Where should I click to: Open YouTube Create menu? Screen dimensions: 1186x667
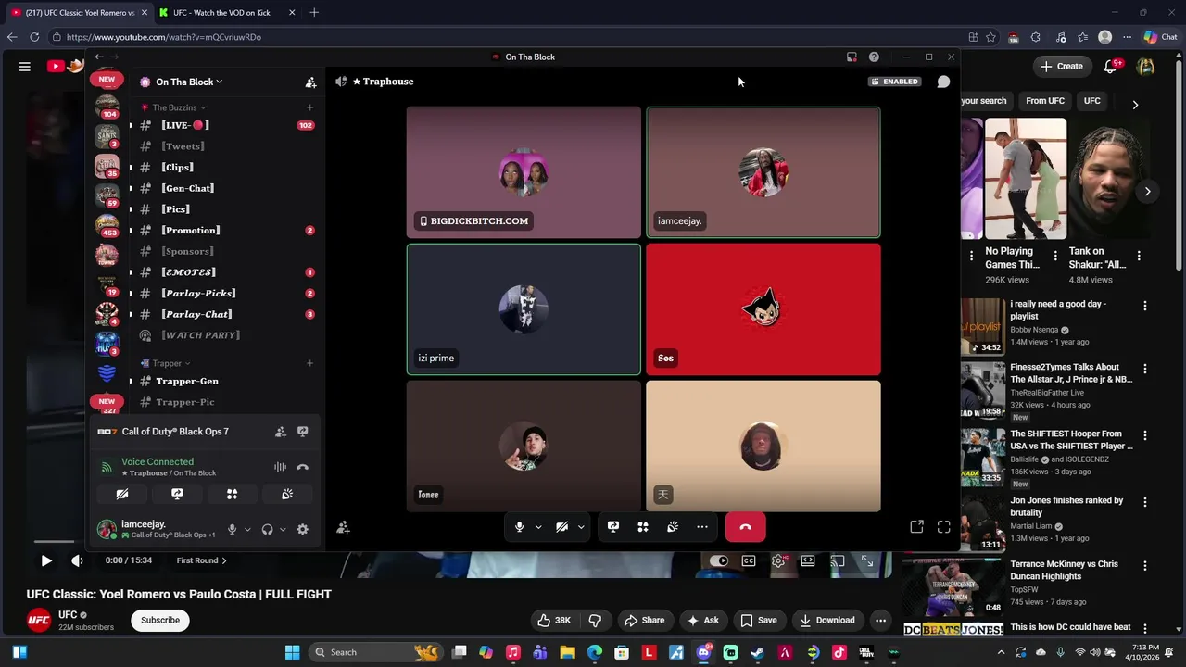tap(1062, 66)
